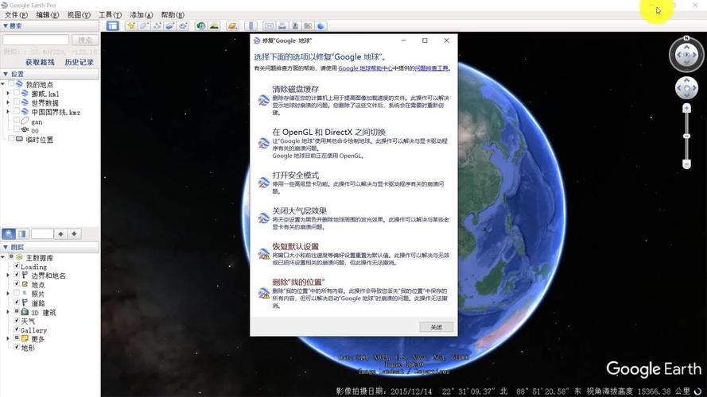Click the 删除我的位置 warning icon
The image size is (707, 397).
coord(264,294)
